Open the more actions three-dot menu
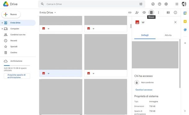Viewport: 189px width, 115px height. point(159,12)
